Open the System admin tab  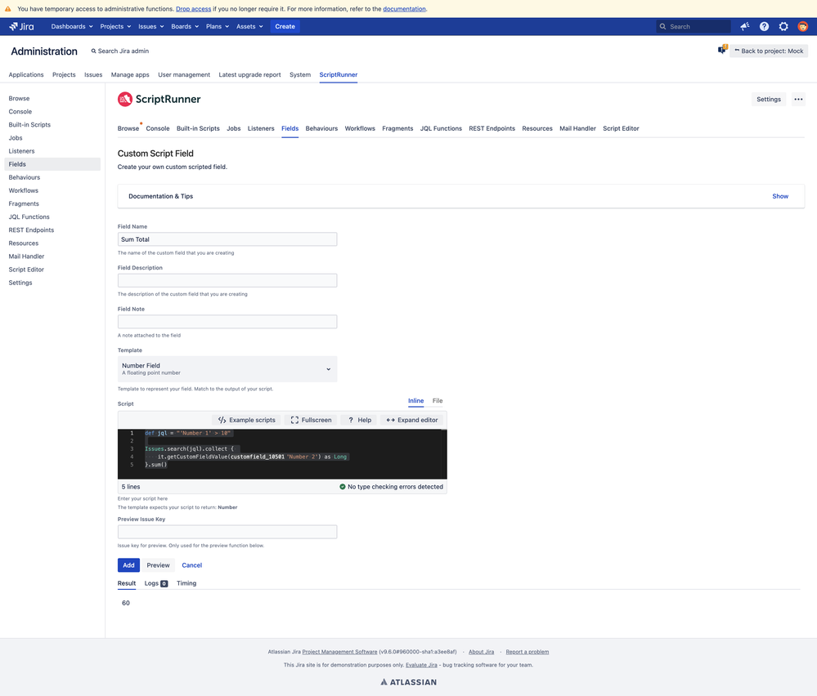point(300,75)
